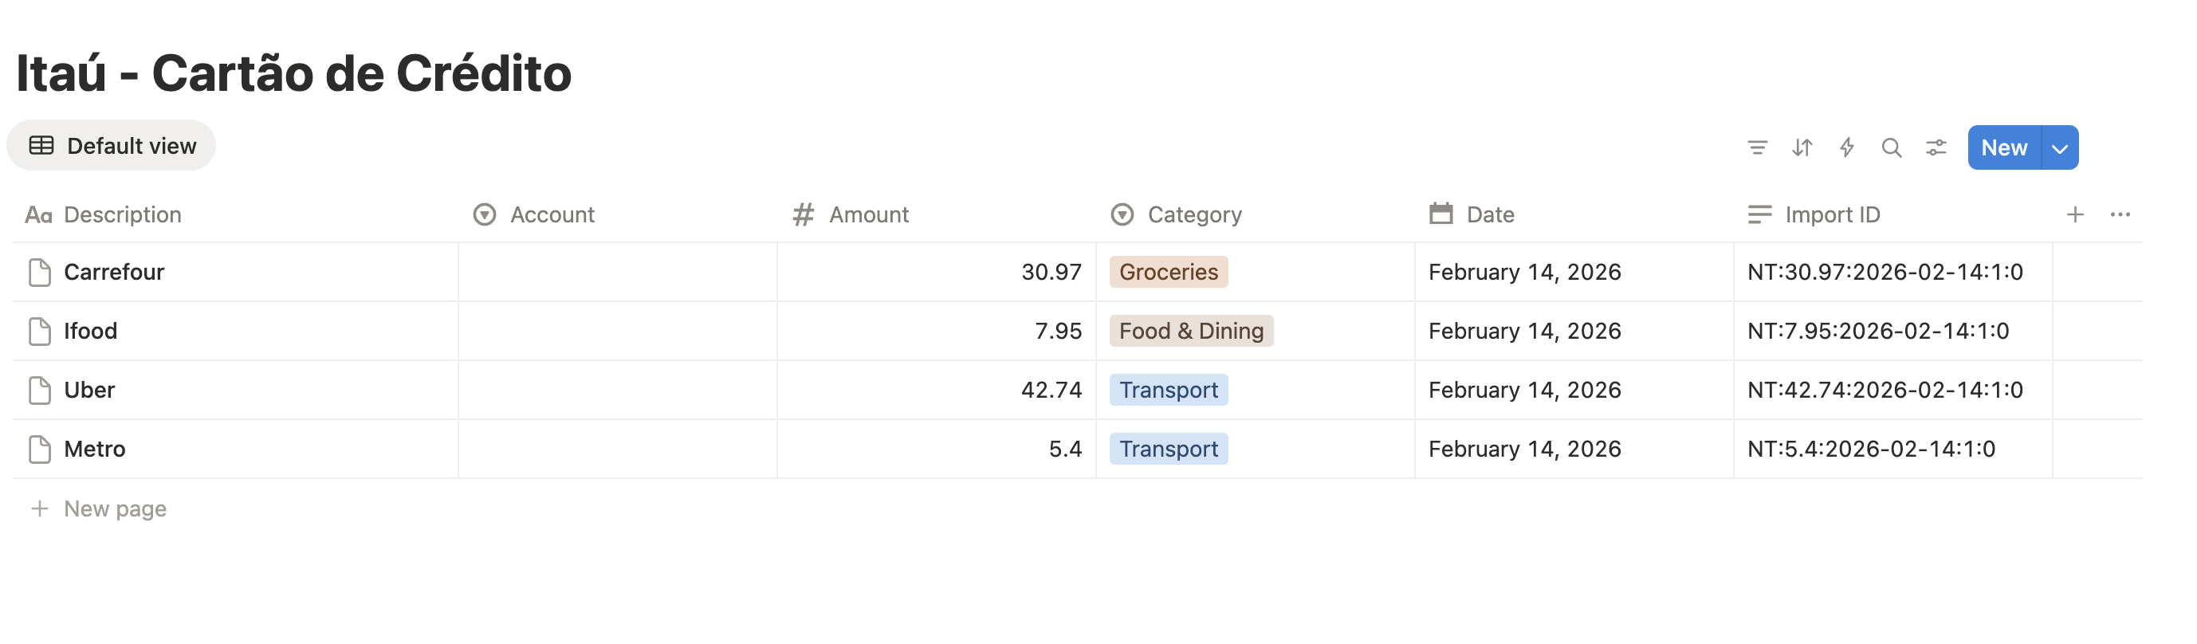Click the Date column header
2197x644 pixels.
[x=1489, y=214]
